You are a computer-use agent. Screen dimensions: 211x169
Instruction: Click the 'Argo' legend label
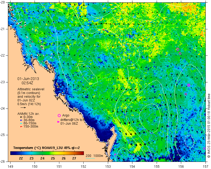click(66, 115)
